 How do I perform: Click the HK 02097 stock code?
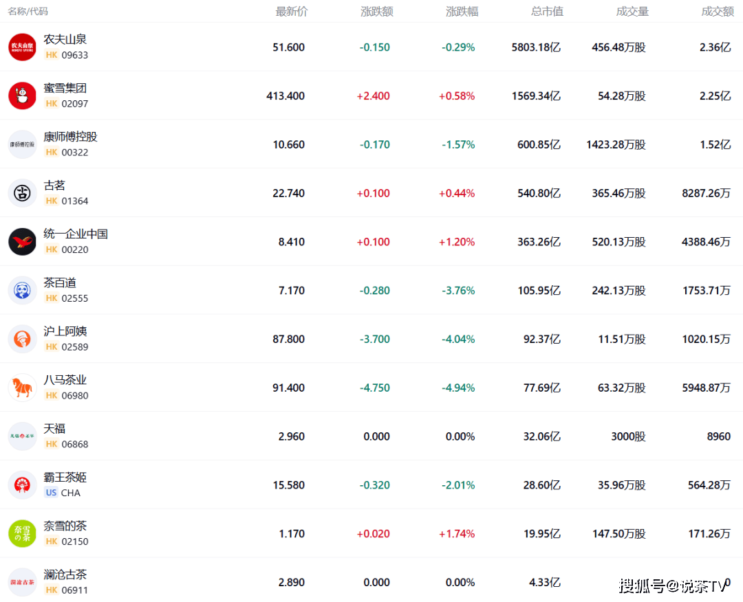point(67,104)
